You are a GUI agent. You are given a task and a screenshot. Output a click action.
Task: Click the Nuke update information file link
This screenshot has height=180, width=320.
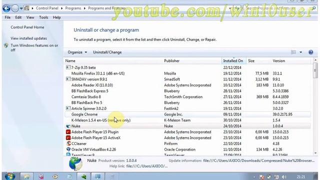pyautogui.click(x=259, y=161)
